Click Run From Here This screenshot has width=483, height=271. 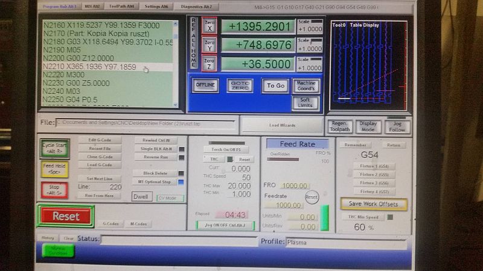click(100, 195)
